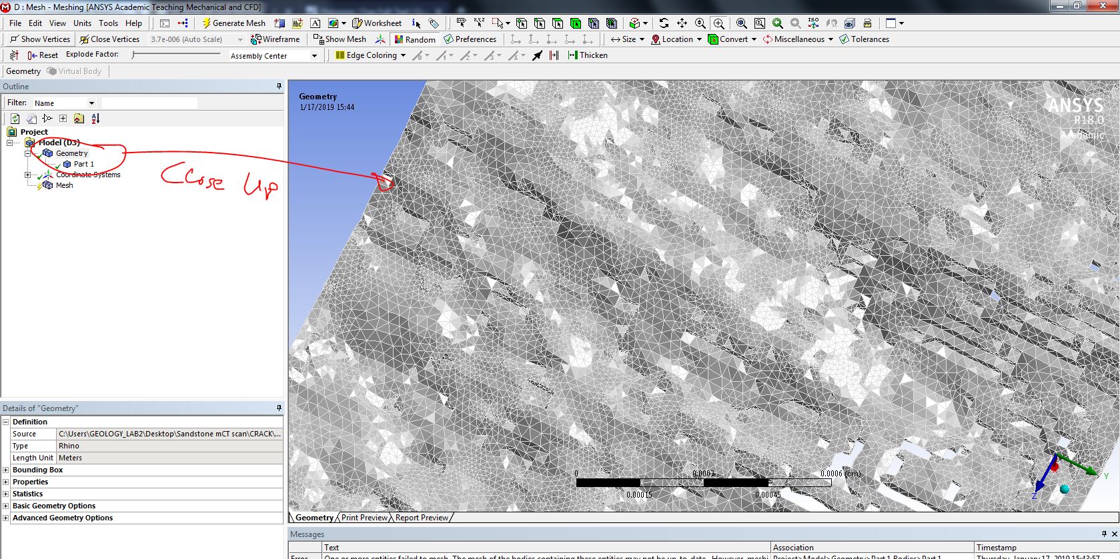1120x559 pixels.
Task: Click the refresh icon in Outline toolbar
Action: coord(15,119)
